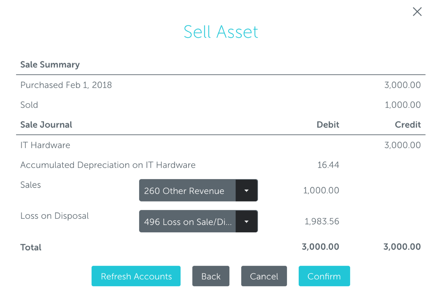Viewport: 441px width, 290px height.
Task: Click the IT Hardware journal row
Action: [45, 145]
